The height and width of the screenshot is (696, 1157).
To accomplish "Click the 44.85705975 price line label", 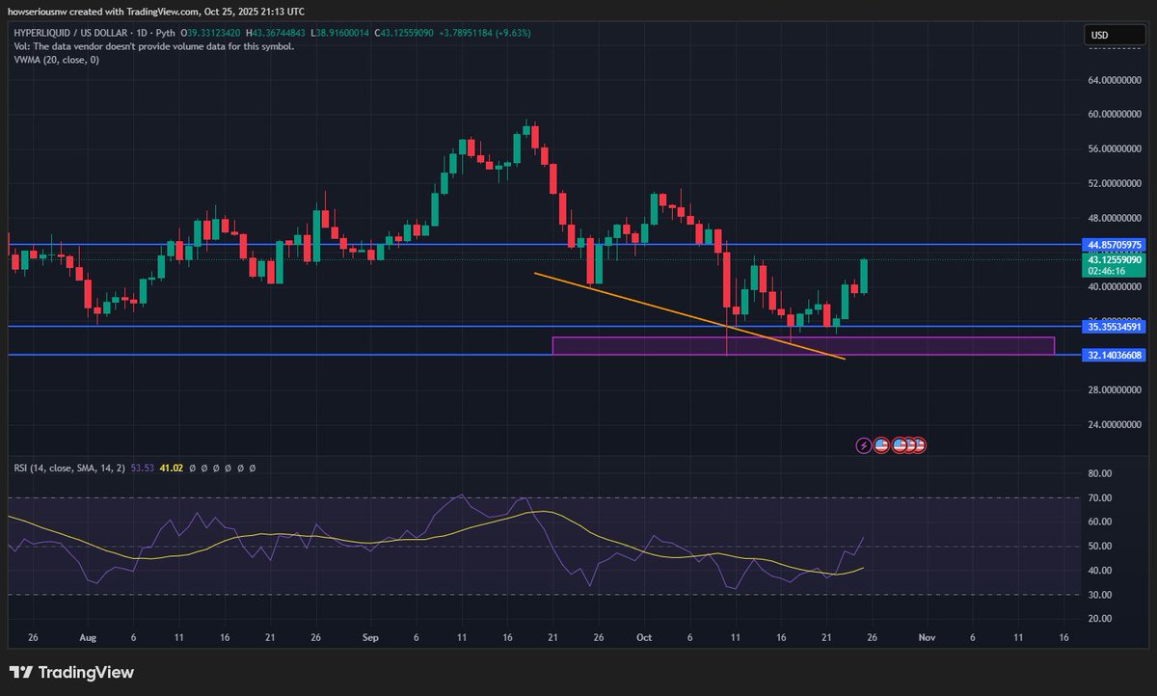I will pos(1115,245).
